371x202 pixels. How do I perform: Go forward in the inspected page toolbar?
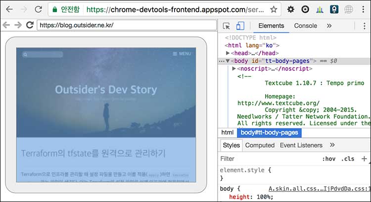(x=18, y=25)
